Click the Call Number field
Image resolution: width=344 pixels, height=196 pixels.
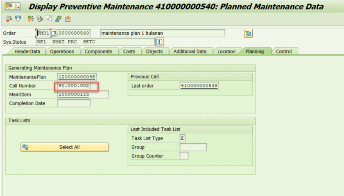pos(76,86)
